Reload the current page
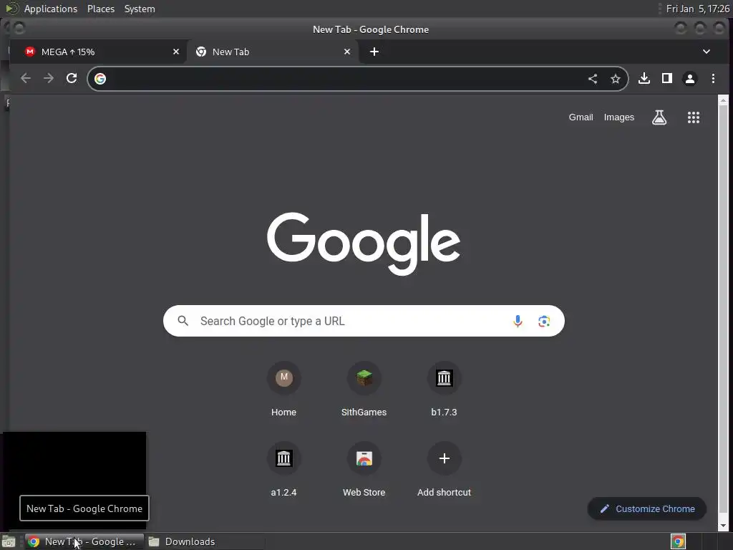 [x=72, y=79]
